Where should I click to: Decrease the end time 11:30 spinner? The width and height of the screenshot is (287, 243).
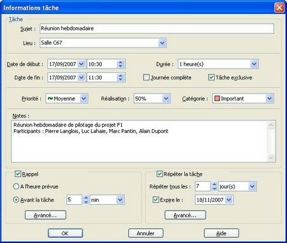(121, 80)
